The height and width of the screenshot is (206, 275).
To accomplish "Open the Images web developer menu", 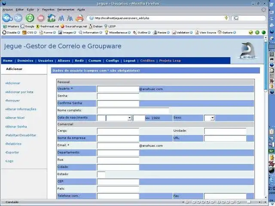I will coord(67,33).
